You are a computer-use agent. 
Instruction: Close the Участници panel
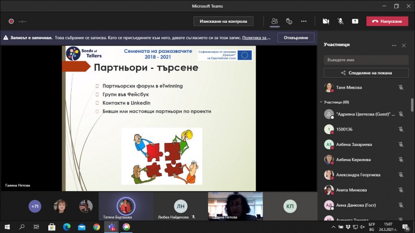[x=404, y=46]
